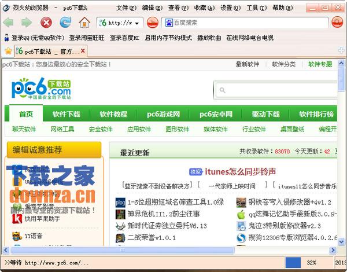
Task: Select the pc6安卓网 navigation tab
Action: (216, 114)
